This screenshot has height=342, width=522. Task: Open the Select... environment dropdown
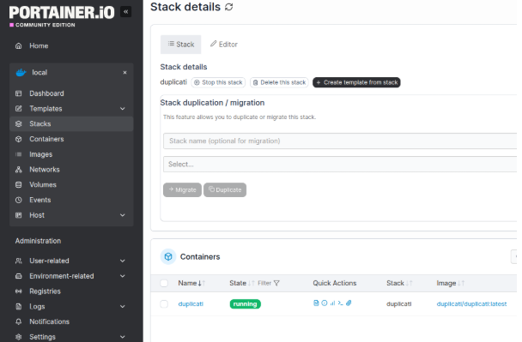coord(340,165)
